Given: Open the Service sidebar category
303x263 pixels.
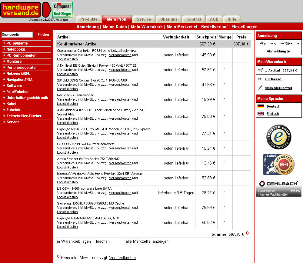Looking at the screenshot, I should (x=13, y=122).
